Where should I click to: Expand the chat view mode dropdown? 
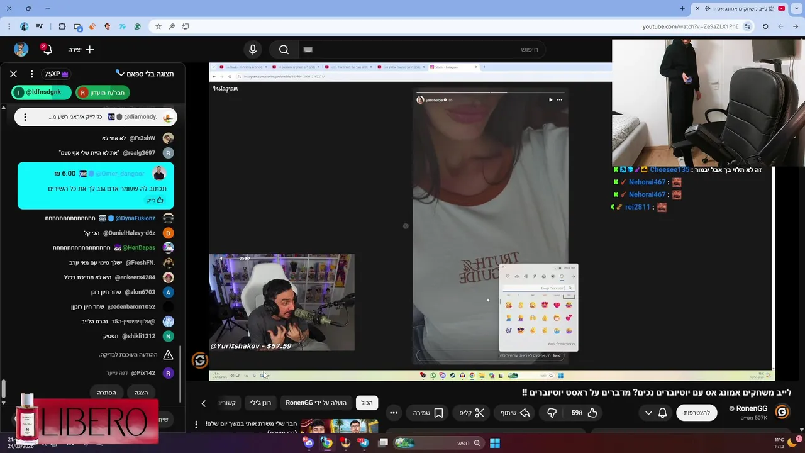145,74
